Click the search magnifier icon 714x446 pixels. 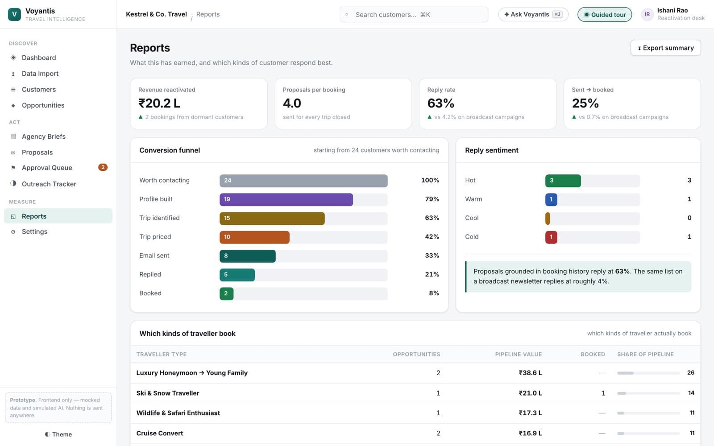pos(347,15)
